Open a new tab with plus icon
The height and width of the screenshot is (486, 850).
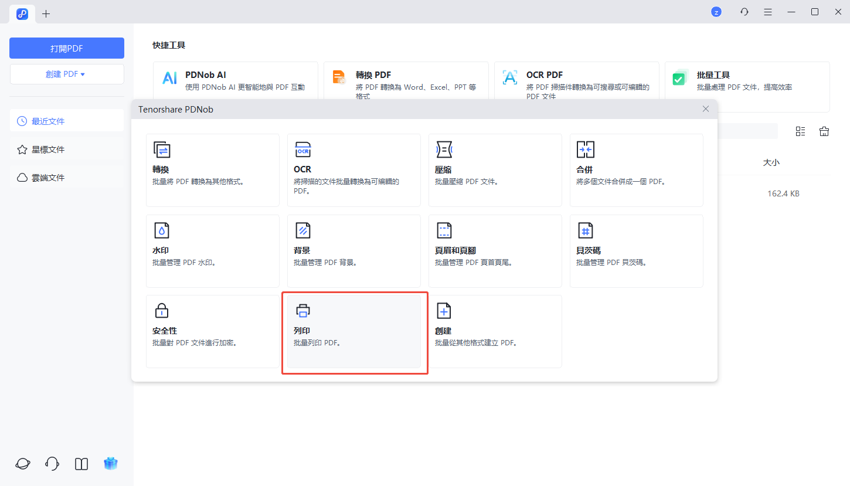46,13
